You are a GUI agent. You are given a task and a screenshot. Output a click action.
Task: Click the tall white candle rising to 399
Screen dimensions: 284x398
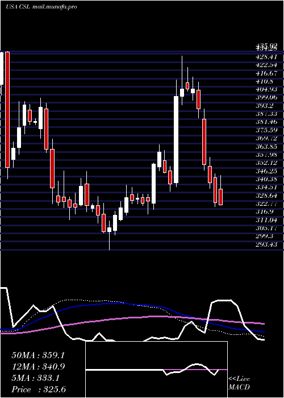[176, 139]
